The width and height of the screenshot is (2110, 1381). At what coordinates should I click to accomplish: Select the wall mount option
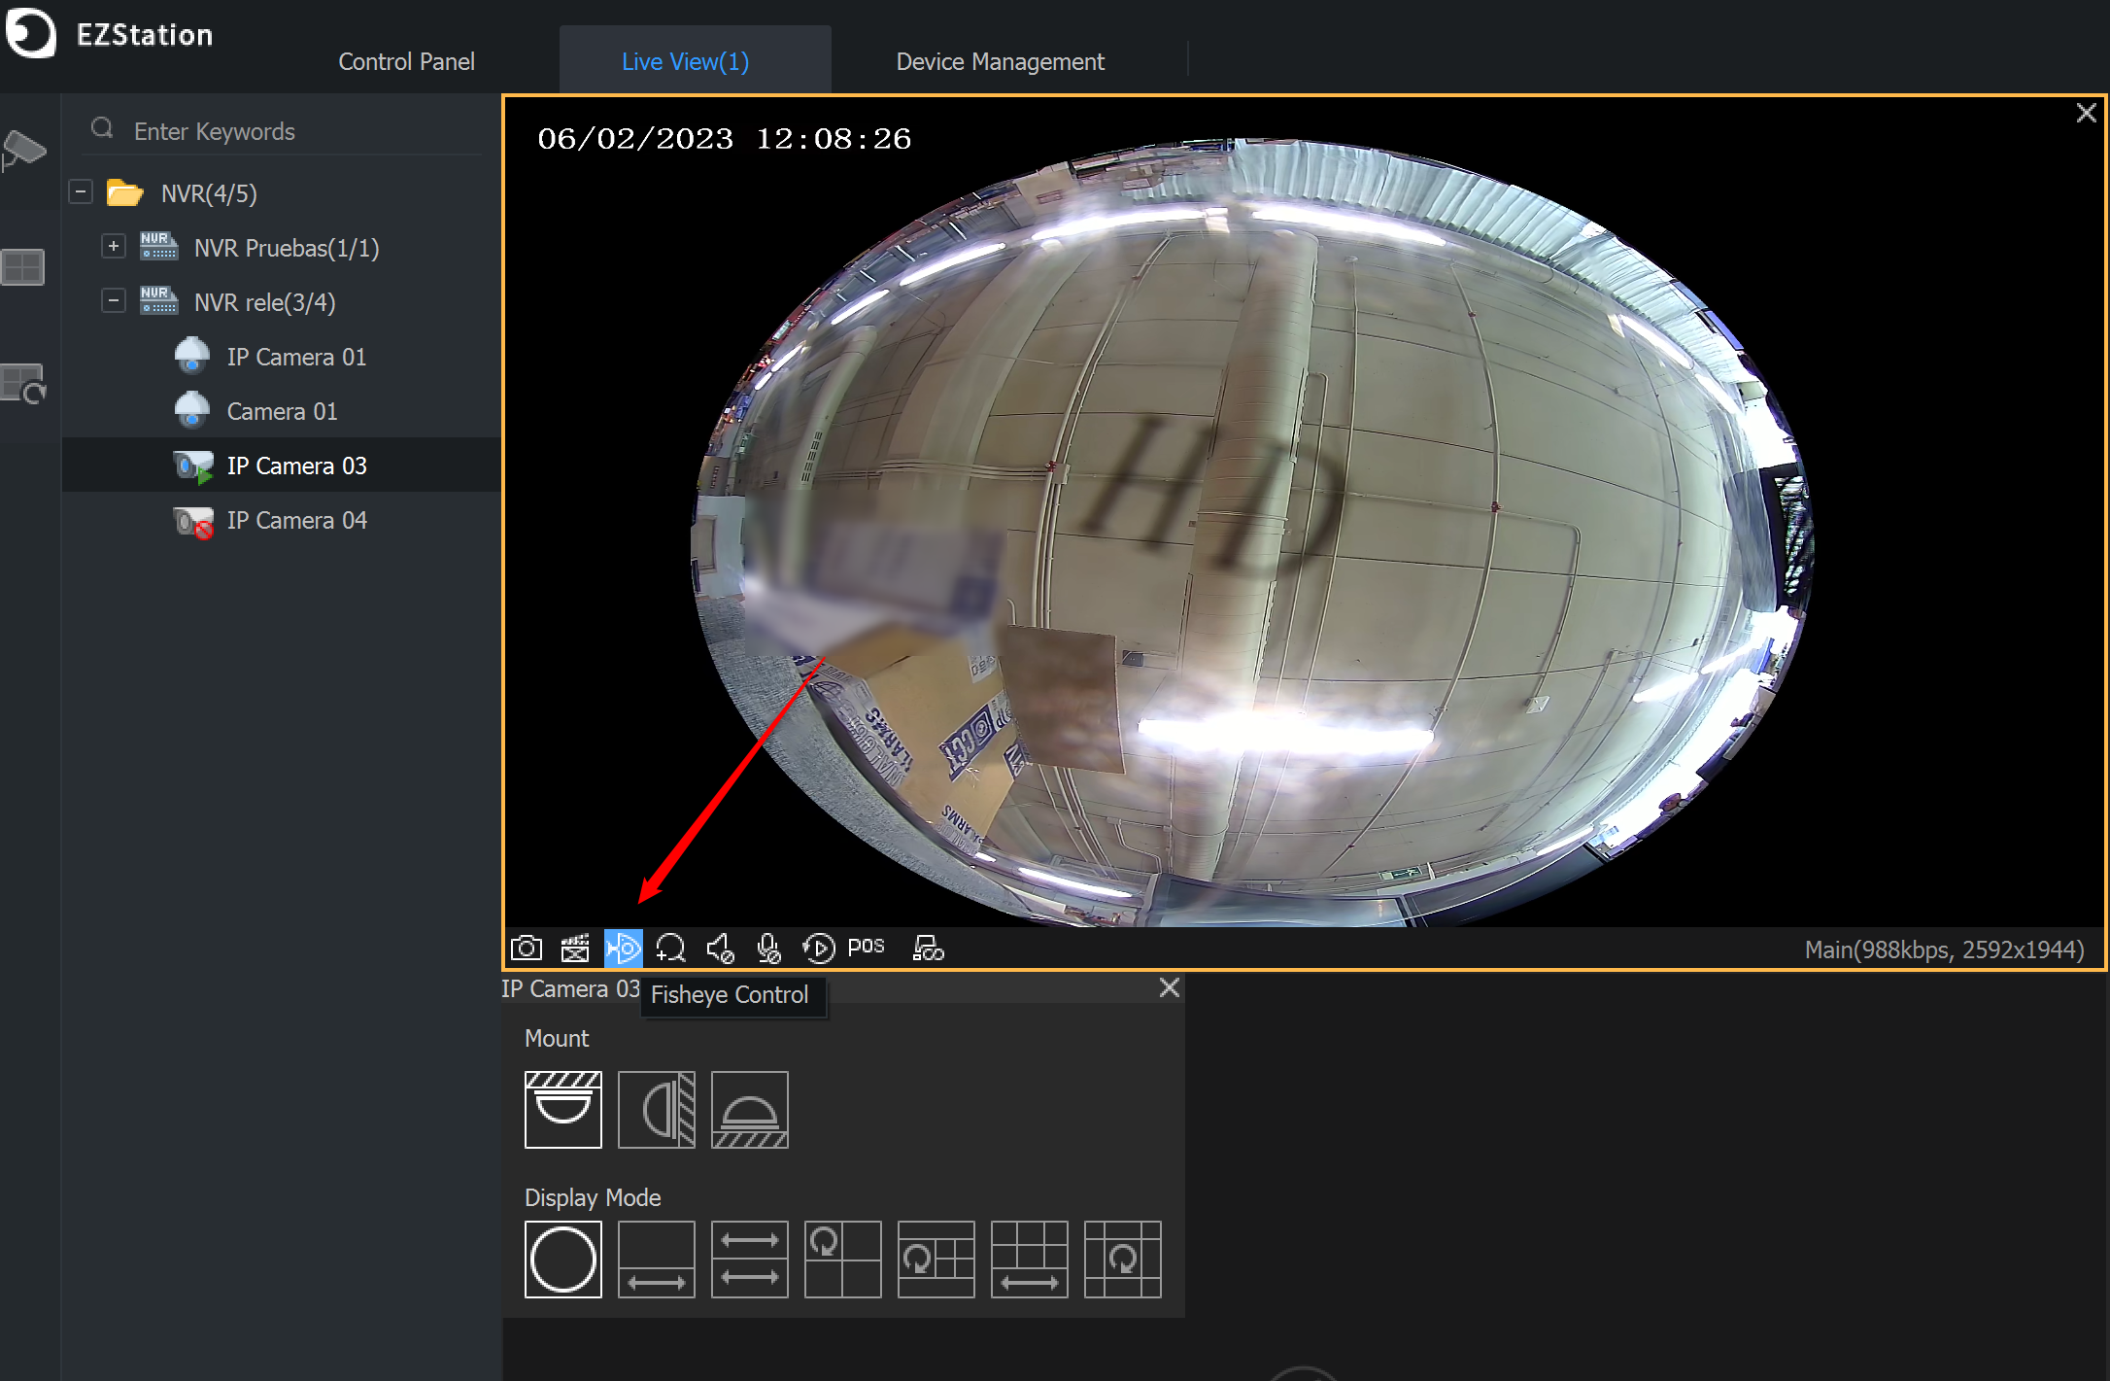656,1109
